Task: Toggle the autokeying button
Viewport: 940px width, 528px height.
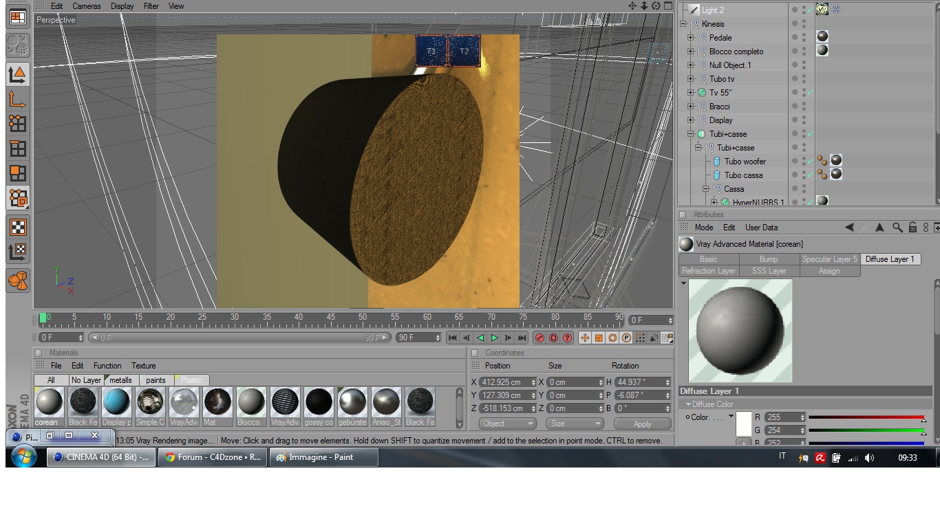Action: coord(553,338)
